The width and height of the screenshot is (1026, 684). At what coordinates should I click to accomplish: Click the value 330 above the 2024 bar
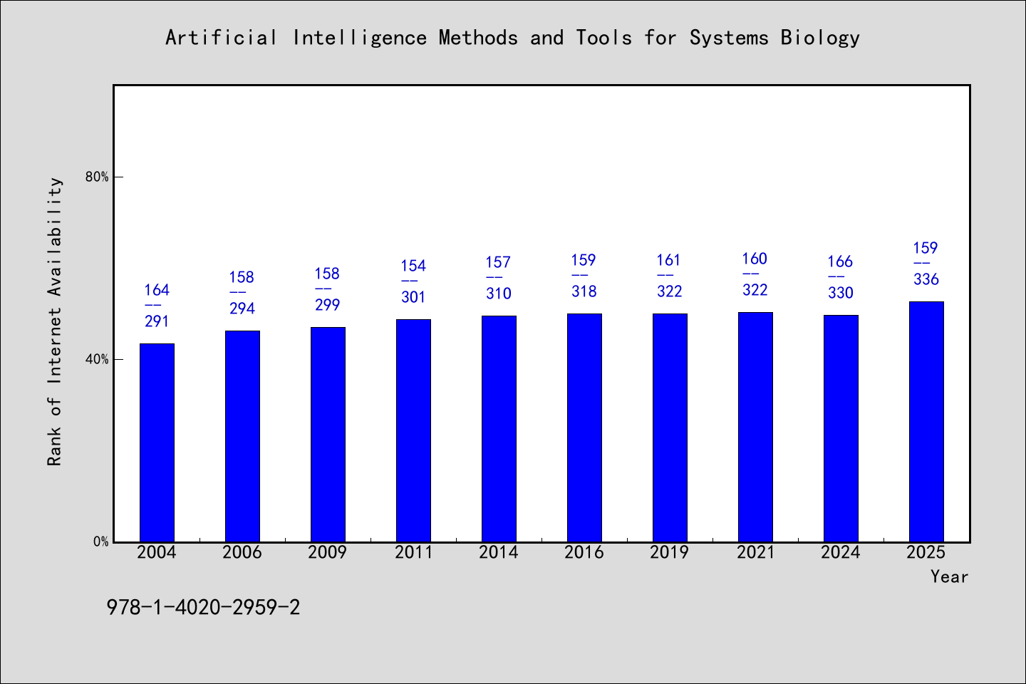coord(841,293)
